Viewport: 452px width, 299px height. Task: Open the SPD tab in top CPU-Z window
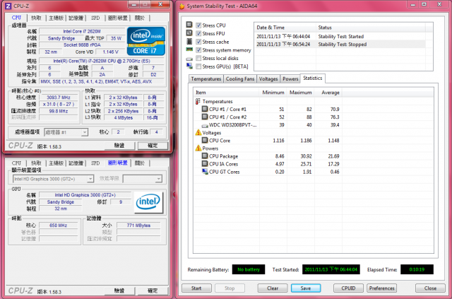click(x=95, y=17)
